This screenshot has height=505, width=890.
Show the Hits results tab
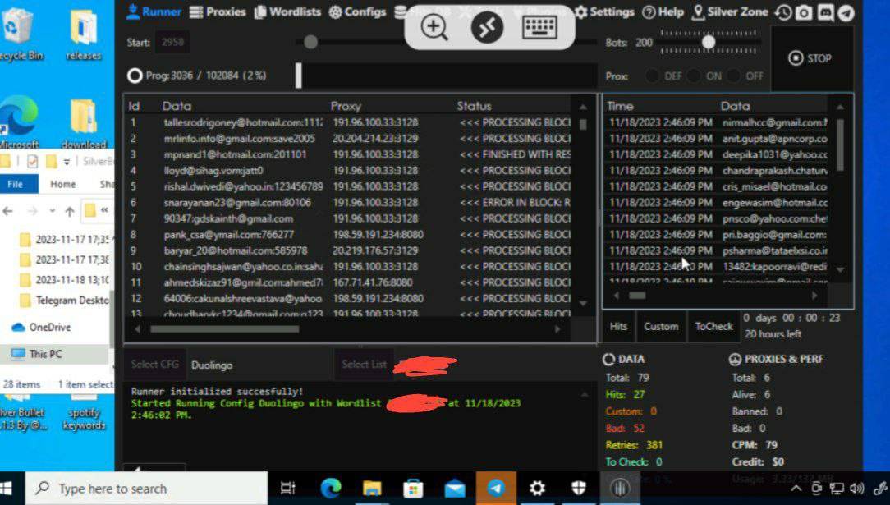[618, 327]
